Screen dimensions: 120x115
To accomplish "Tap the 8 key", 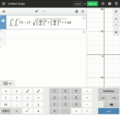I will (65, 91).
